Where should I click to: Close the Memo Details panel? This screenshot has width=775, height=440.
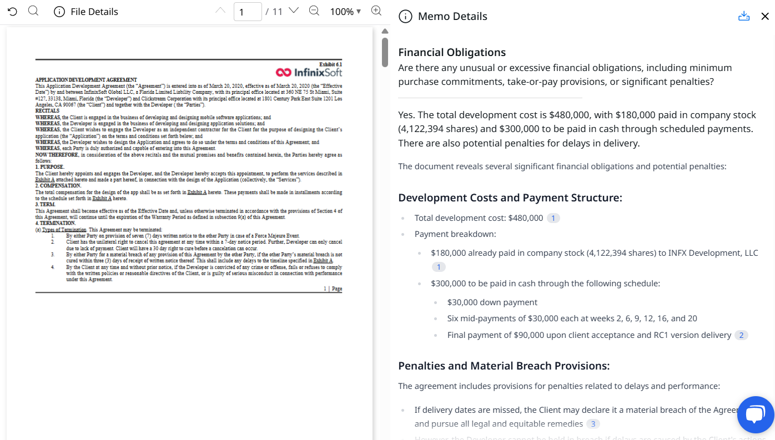point(765,16)
